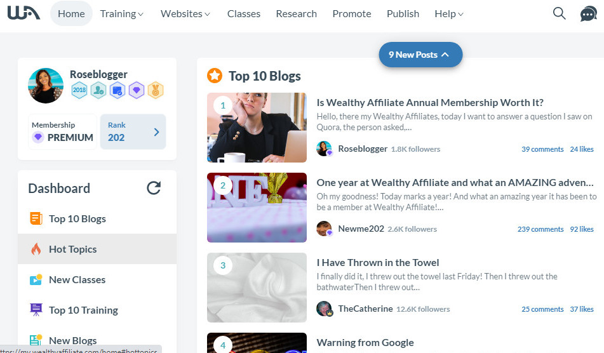Select Hot Topics in the Dashboard
Screen dimensions: 604x353
coord(73,249)
